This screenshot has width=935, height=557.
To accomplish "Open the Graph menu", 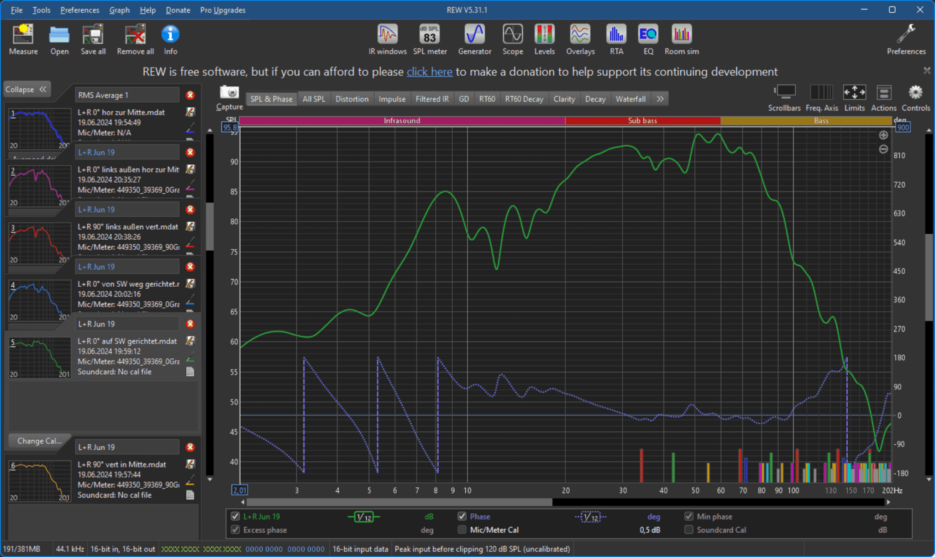I will [x=119, y=10].
